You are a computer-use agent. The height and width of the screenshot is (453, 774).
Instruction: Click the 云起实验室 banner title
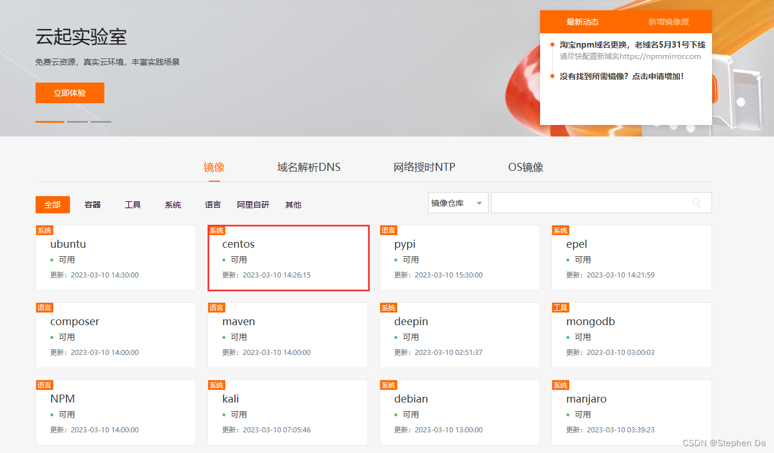point(81,37)
